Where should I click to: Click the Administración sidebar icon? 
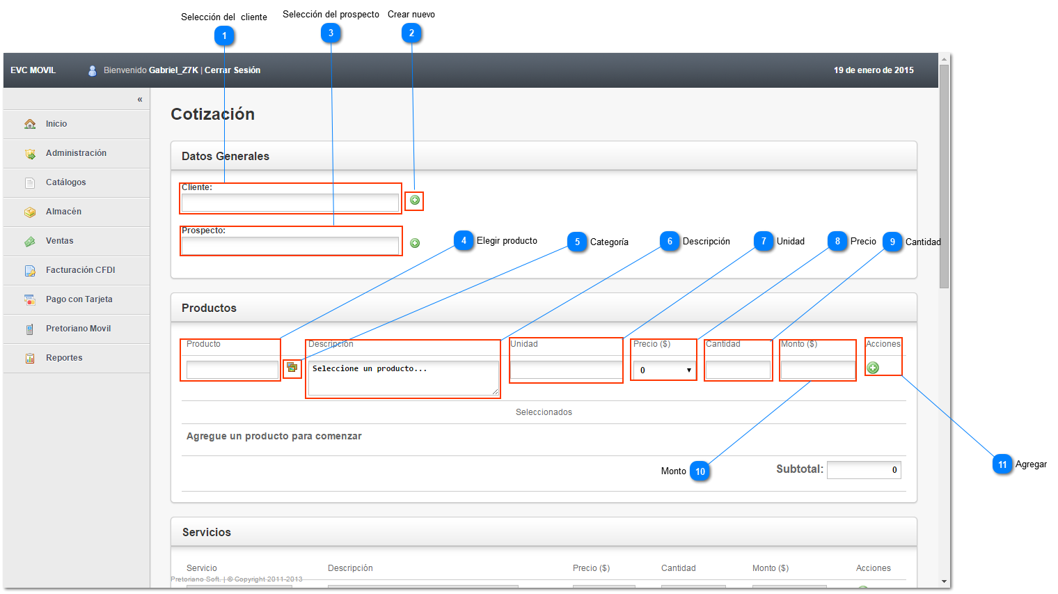pos(30,153)
